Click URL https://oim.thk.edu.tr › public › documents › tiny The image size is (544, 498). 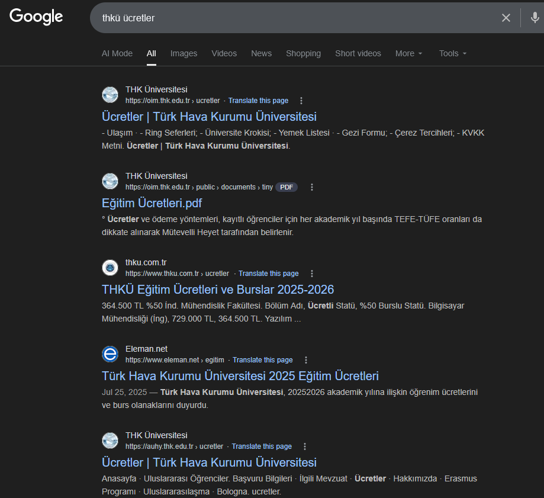[199, 187]
